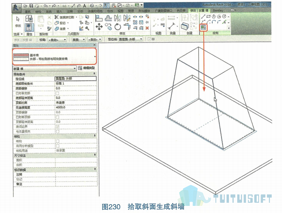Select the Rectangle draw tool
The height and width of the screenshot is (213, 282).
208,17
